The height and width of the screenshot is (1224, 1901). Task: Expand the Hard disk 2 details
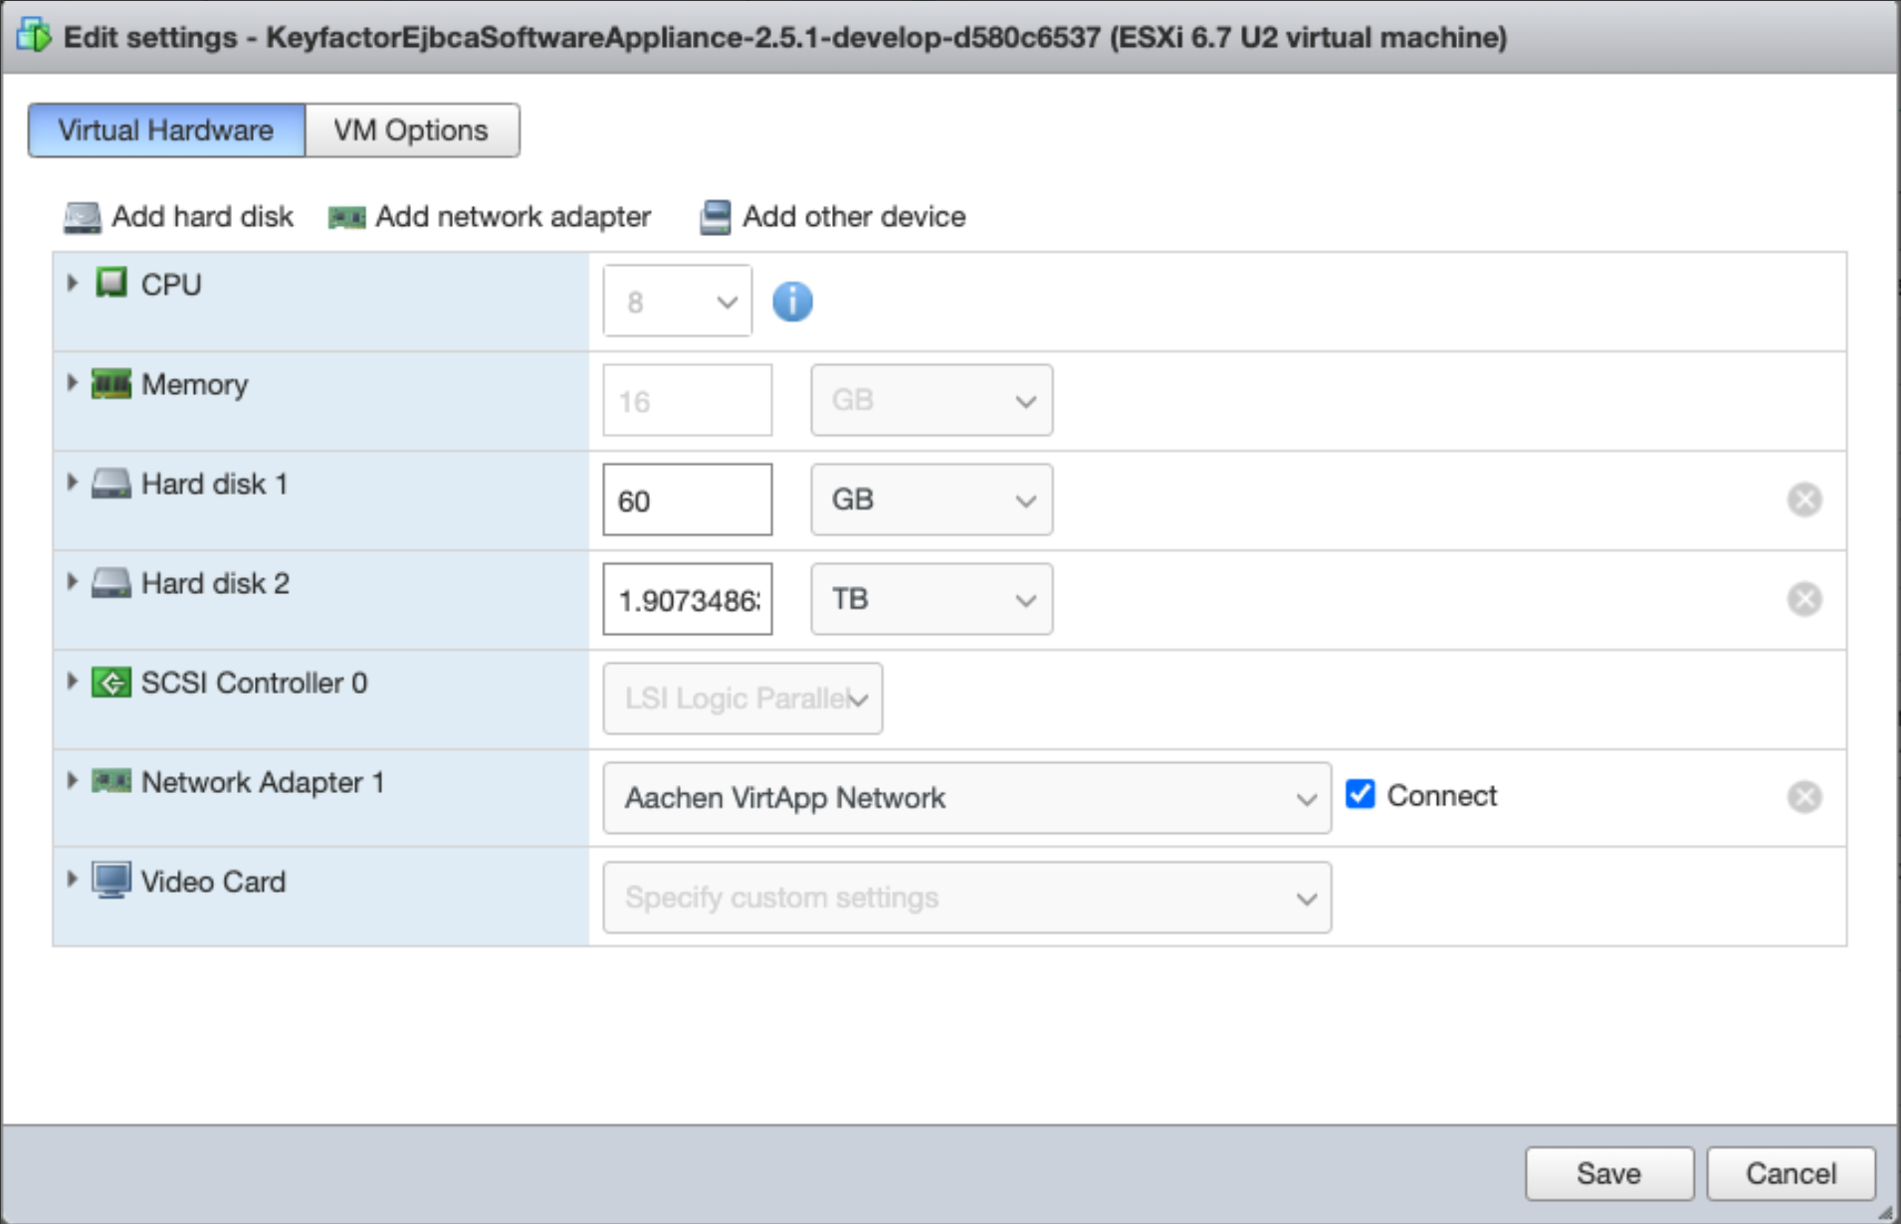(72, 582)
